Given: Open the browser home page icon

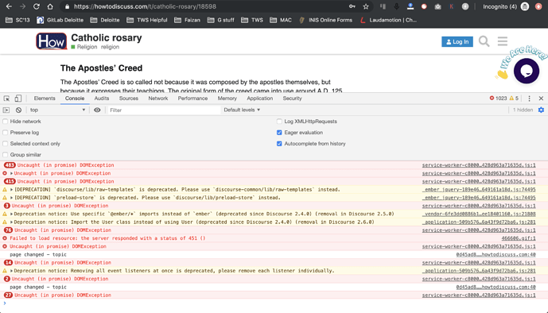Looking at the screenshot, I should pos(50,6).
